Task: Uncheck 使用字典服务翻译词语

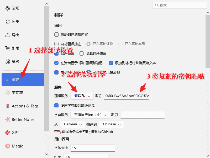Action: coord(56,105)
